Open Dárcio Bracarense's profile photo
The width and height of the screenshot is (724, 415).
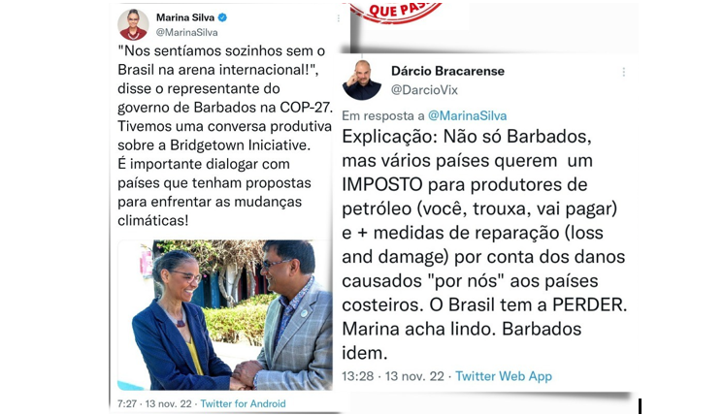point(362,80)
